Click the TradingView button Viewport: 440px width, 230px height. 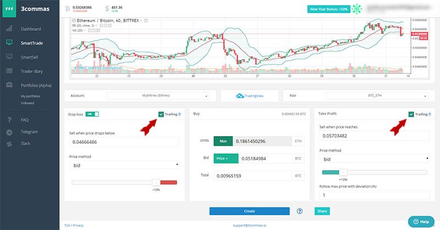(250, 96)
